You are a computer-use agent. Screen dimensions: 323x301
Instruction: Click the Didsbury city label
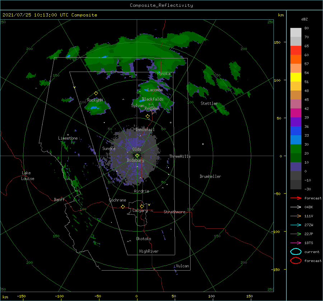tap(135, 160)
